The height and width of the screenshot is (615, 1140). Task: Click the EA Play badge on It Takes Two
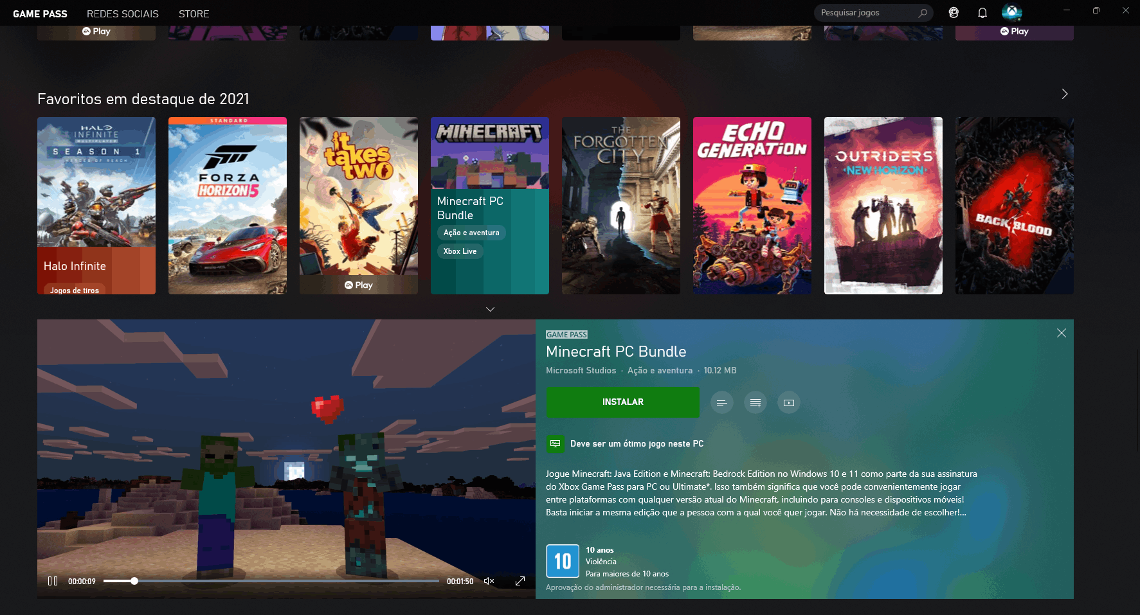(359, 285)
